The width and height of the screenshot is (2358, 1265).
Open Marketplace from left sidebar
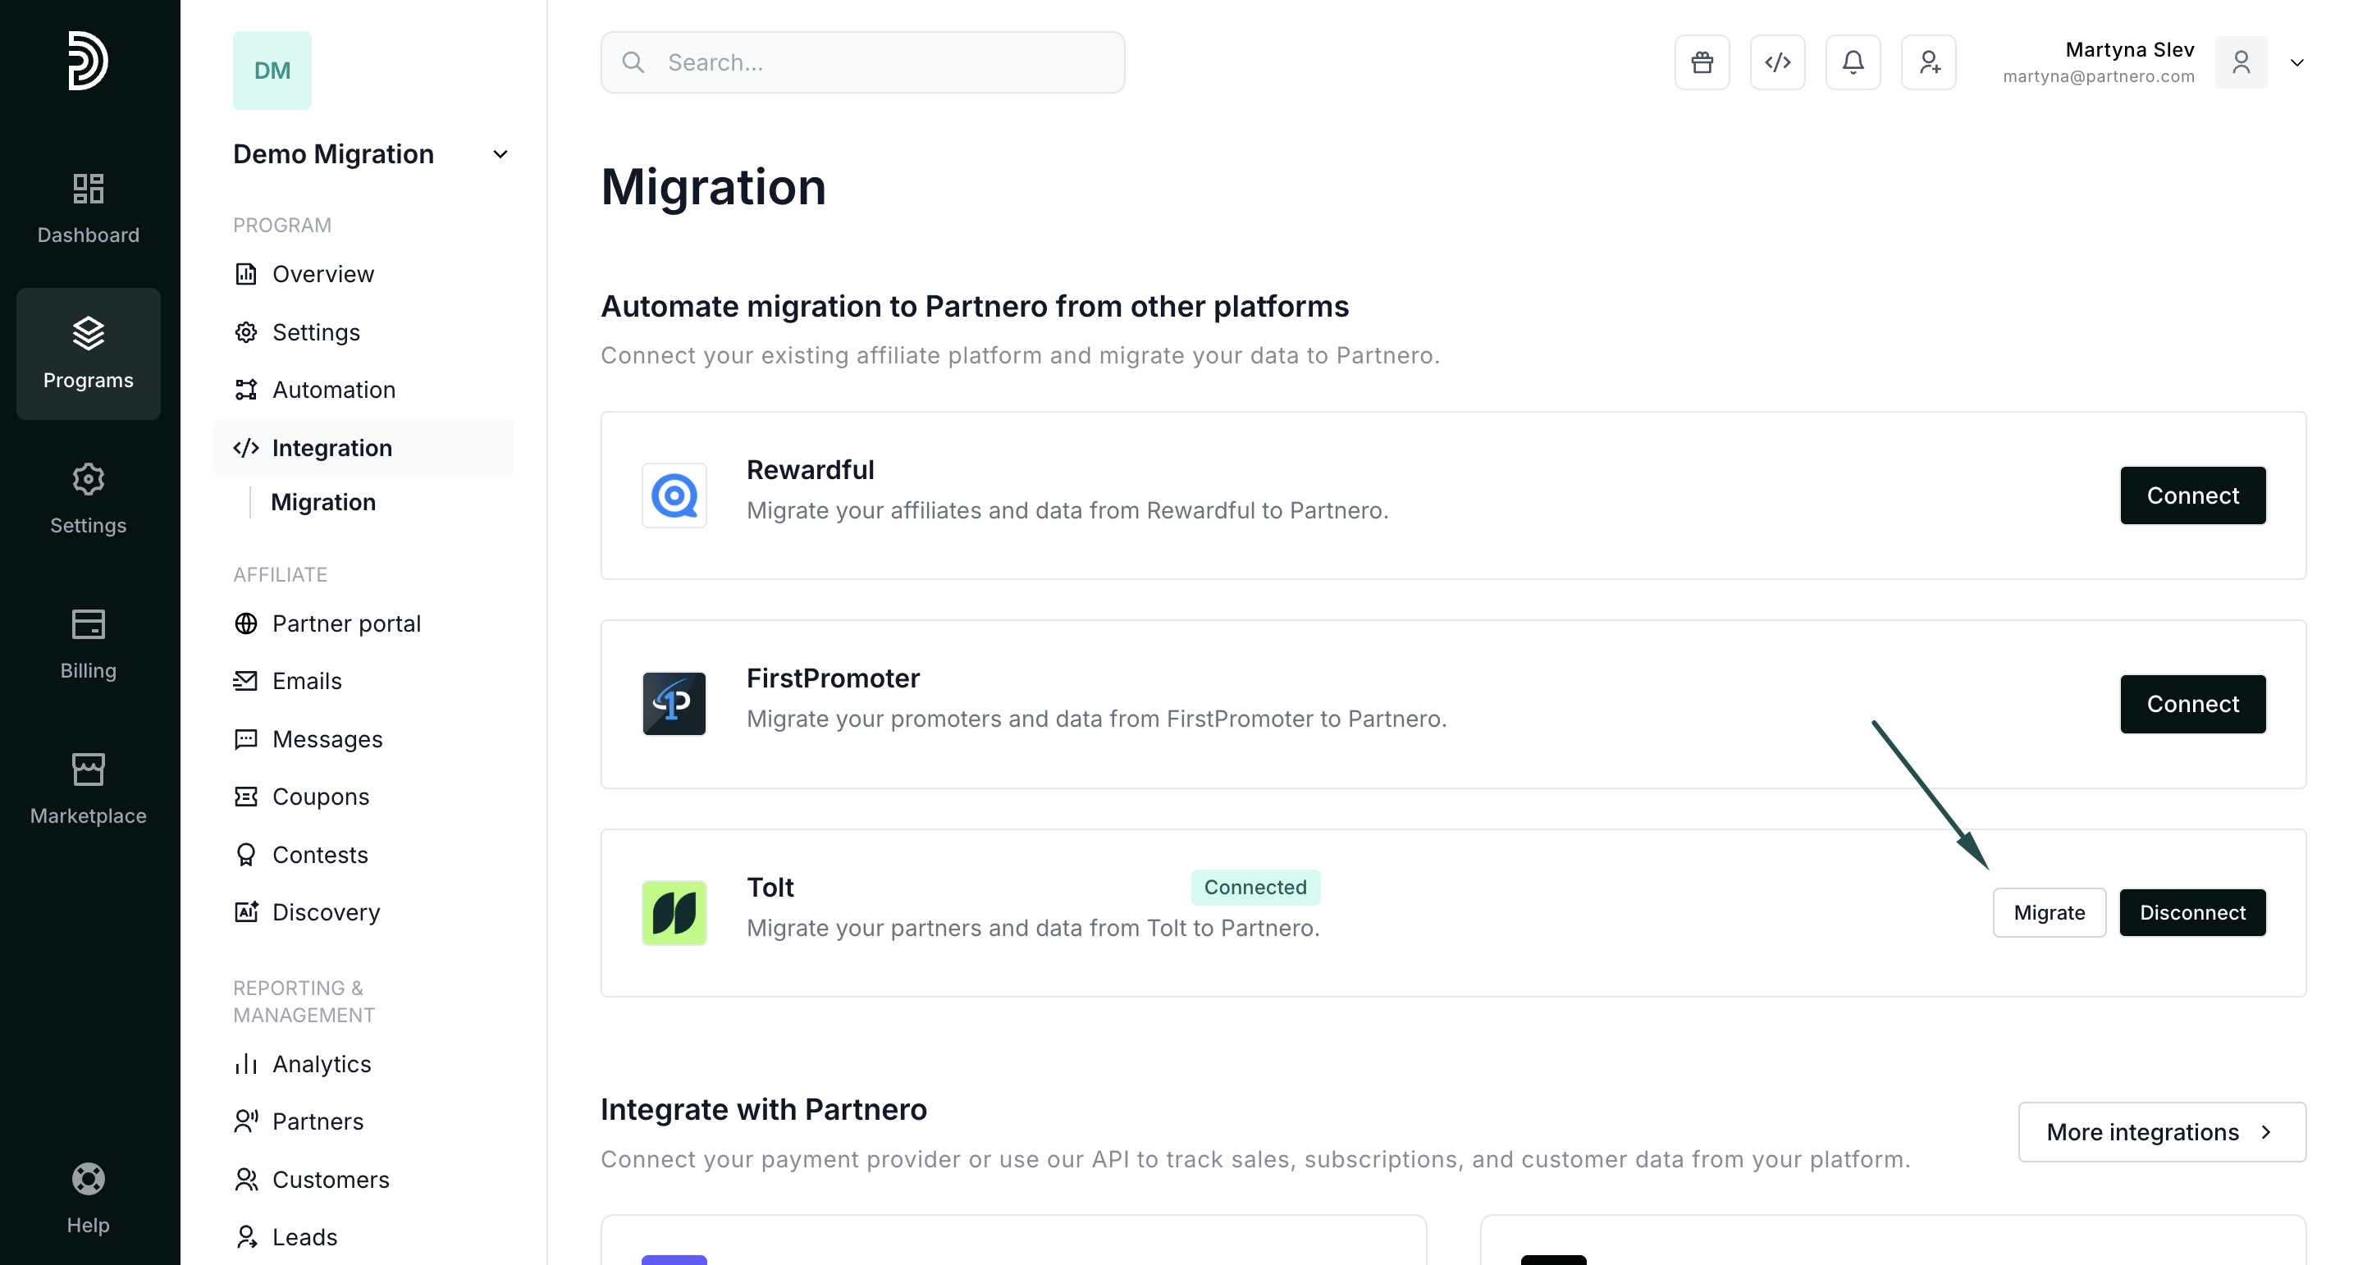click(x=88, y=788)
